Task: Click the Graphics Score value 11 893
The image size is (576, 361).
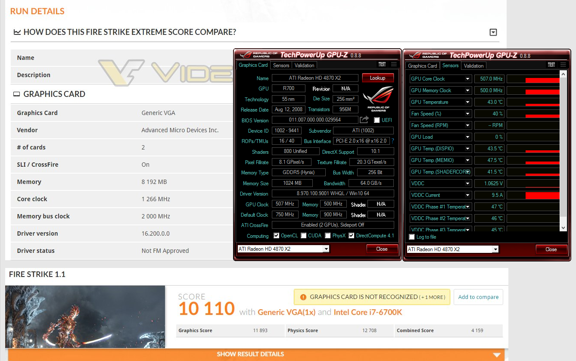Action: pos(260,330)
